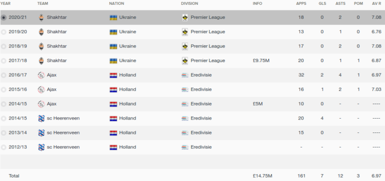Click the Shakhtar club badge in 2020/21 row
Image resolution: width=385 pixels, height=181 pixels.
(x=41, y=17)
